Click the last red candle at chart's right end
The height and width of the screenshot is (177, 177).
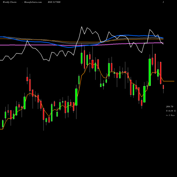tap(163, 87)
